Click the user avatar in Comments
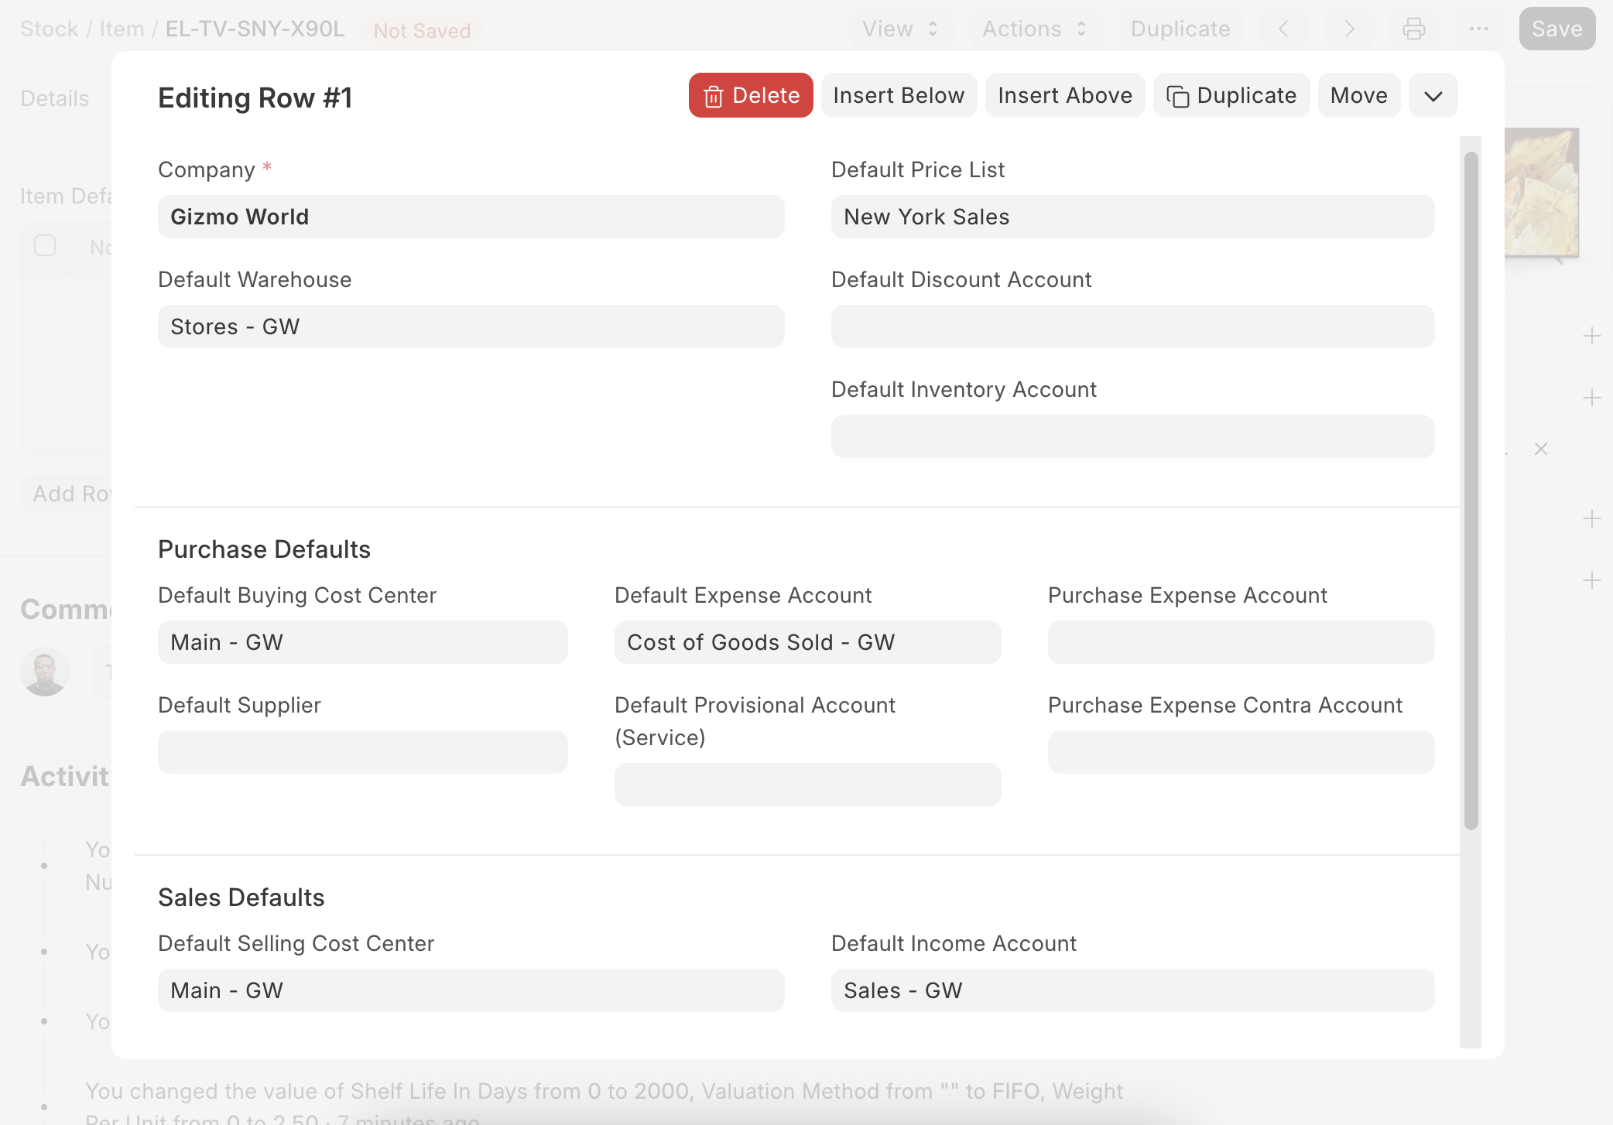Screen dimensions: 1613x1125 click(45, 671)
